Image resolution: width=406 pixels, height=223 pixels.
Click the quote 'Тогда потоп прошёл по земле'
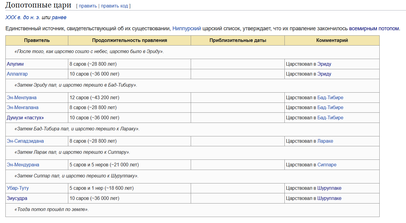52,210
